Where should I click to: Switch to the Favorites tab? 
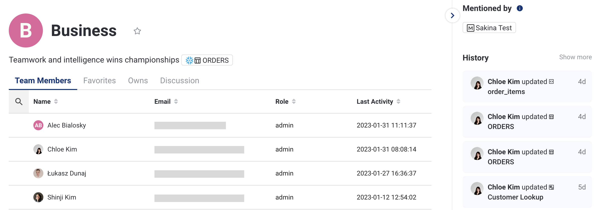100,80
